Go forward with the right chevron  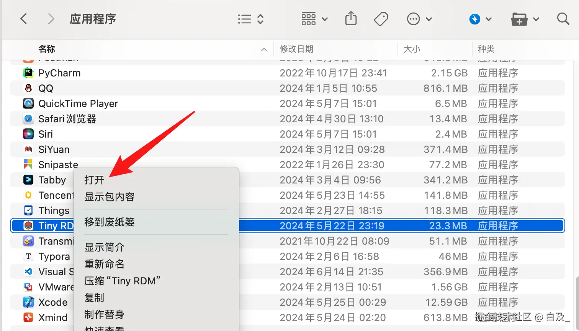[x=51, y=19]
